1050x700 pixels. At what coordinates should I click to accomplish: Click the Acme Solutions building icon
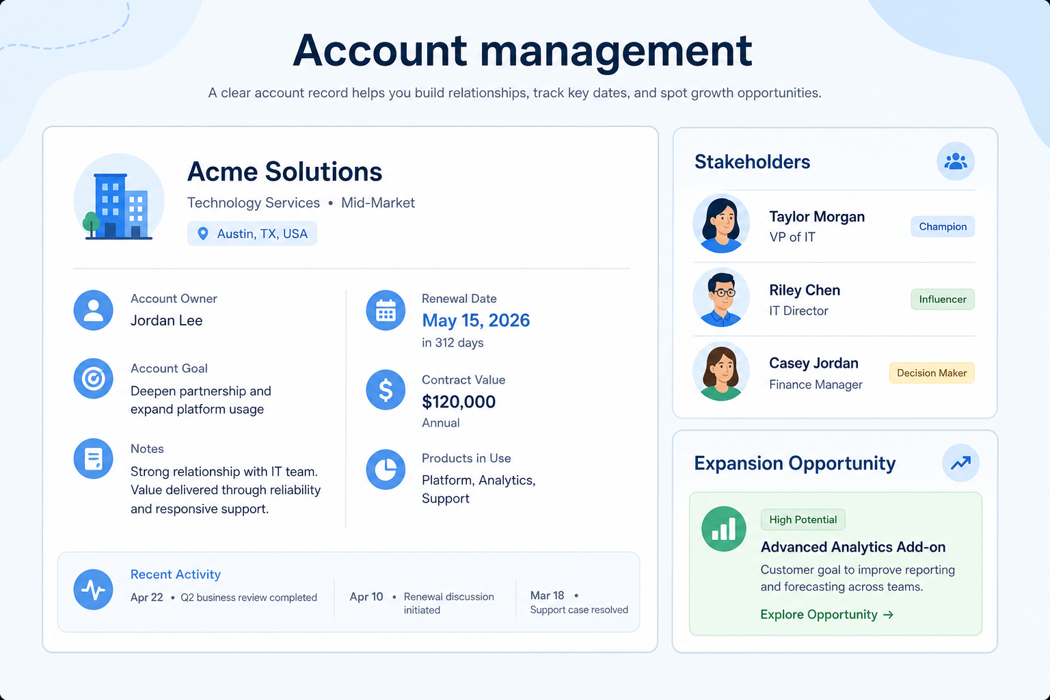coord(119,199)
